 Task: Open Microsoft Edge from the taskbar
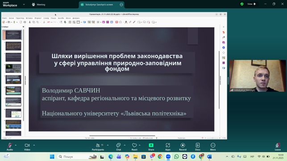(111, 157)
